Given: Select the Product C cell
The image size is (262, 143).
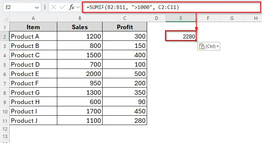Looking at the screenshot, I should coord(33,55).
